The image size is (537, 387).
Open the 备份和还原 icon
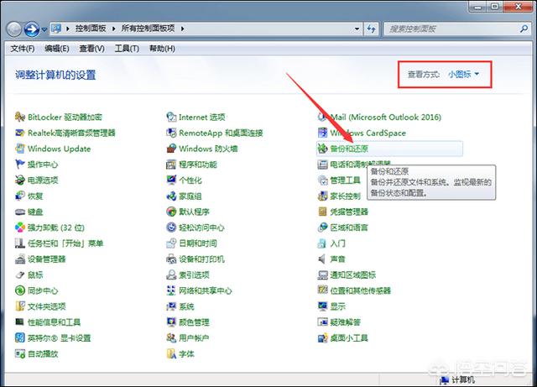click(322, 149)
